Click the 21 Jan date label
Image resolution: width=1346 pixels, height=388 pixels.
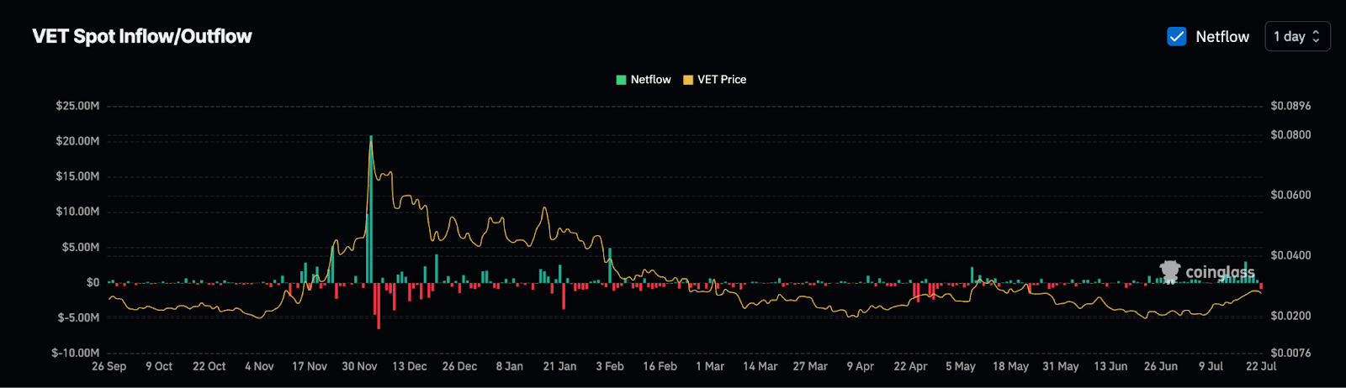pyautogui.click(x=560, y=366)
